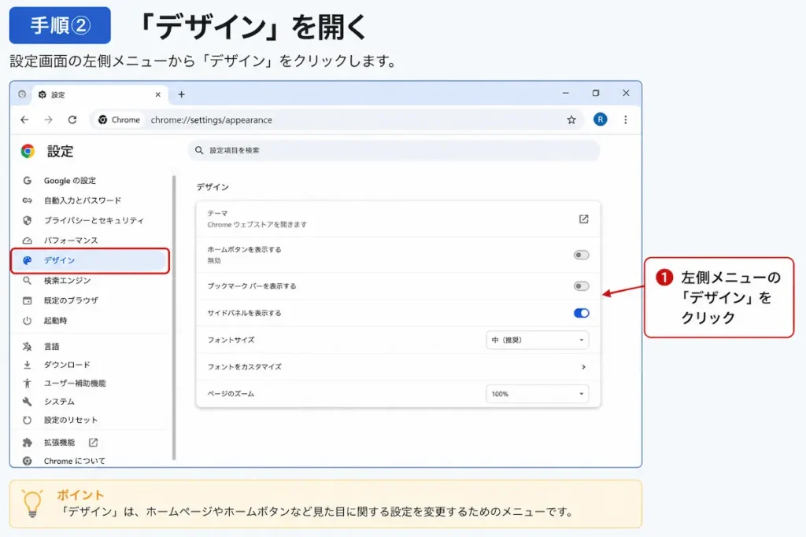Click the Google G icon in sidebar
The image size is (806, 537).
[x=28, y=180]
